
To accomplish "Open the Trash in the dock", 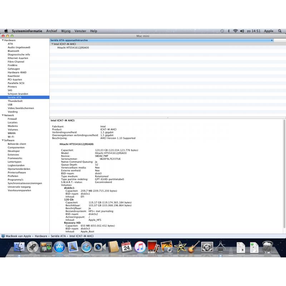I will point(267,247).
